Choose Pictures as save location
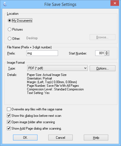 click(9, 29)
